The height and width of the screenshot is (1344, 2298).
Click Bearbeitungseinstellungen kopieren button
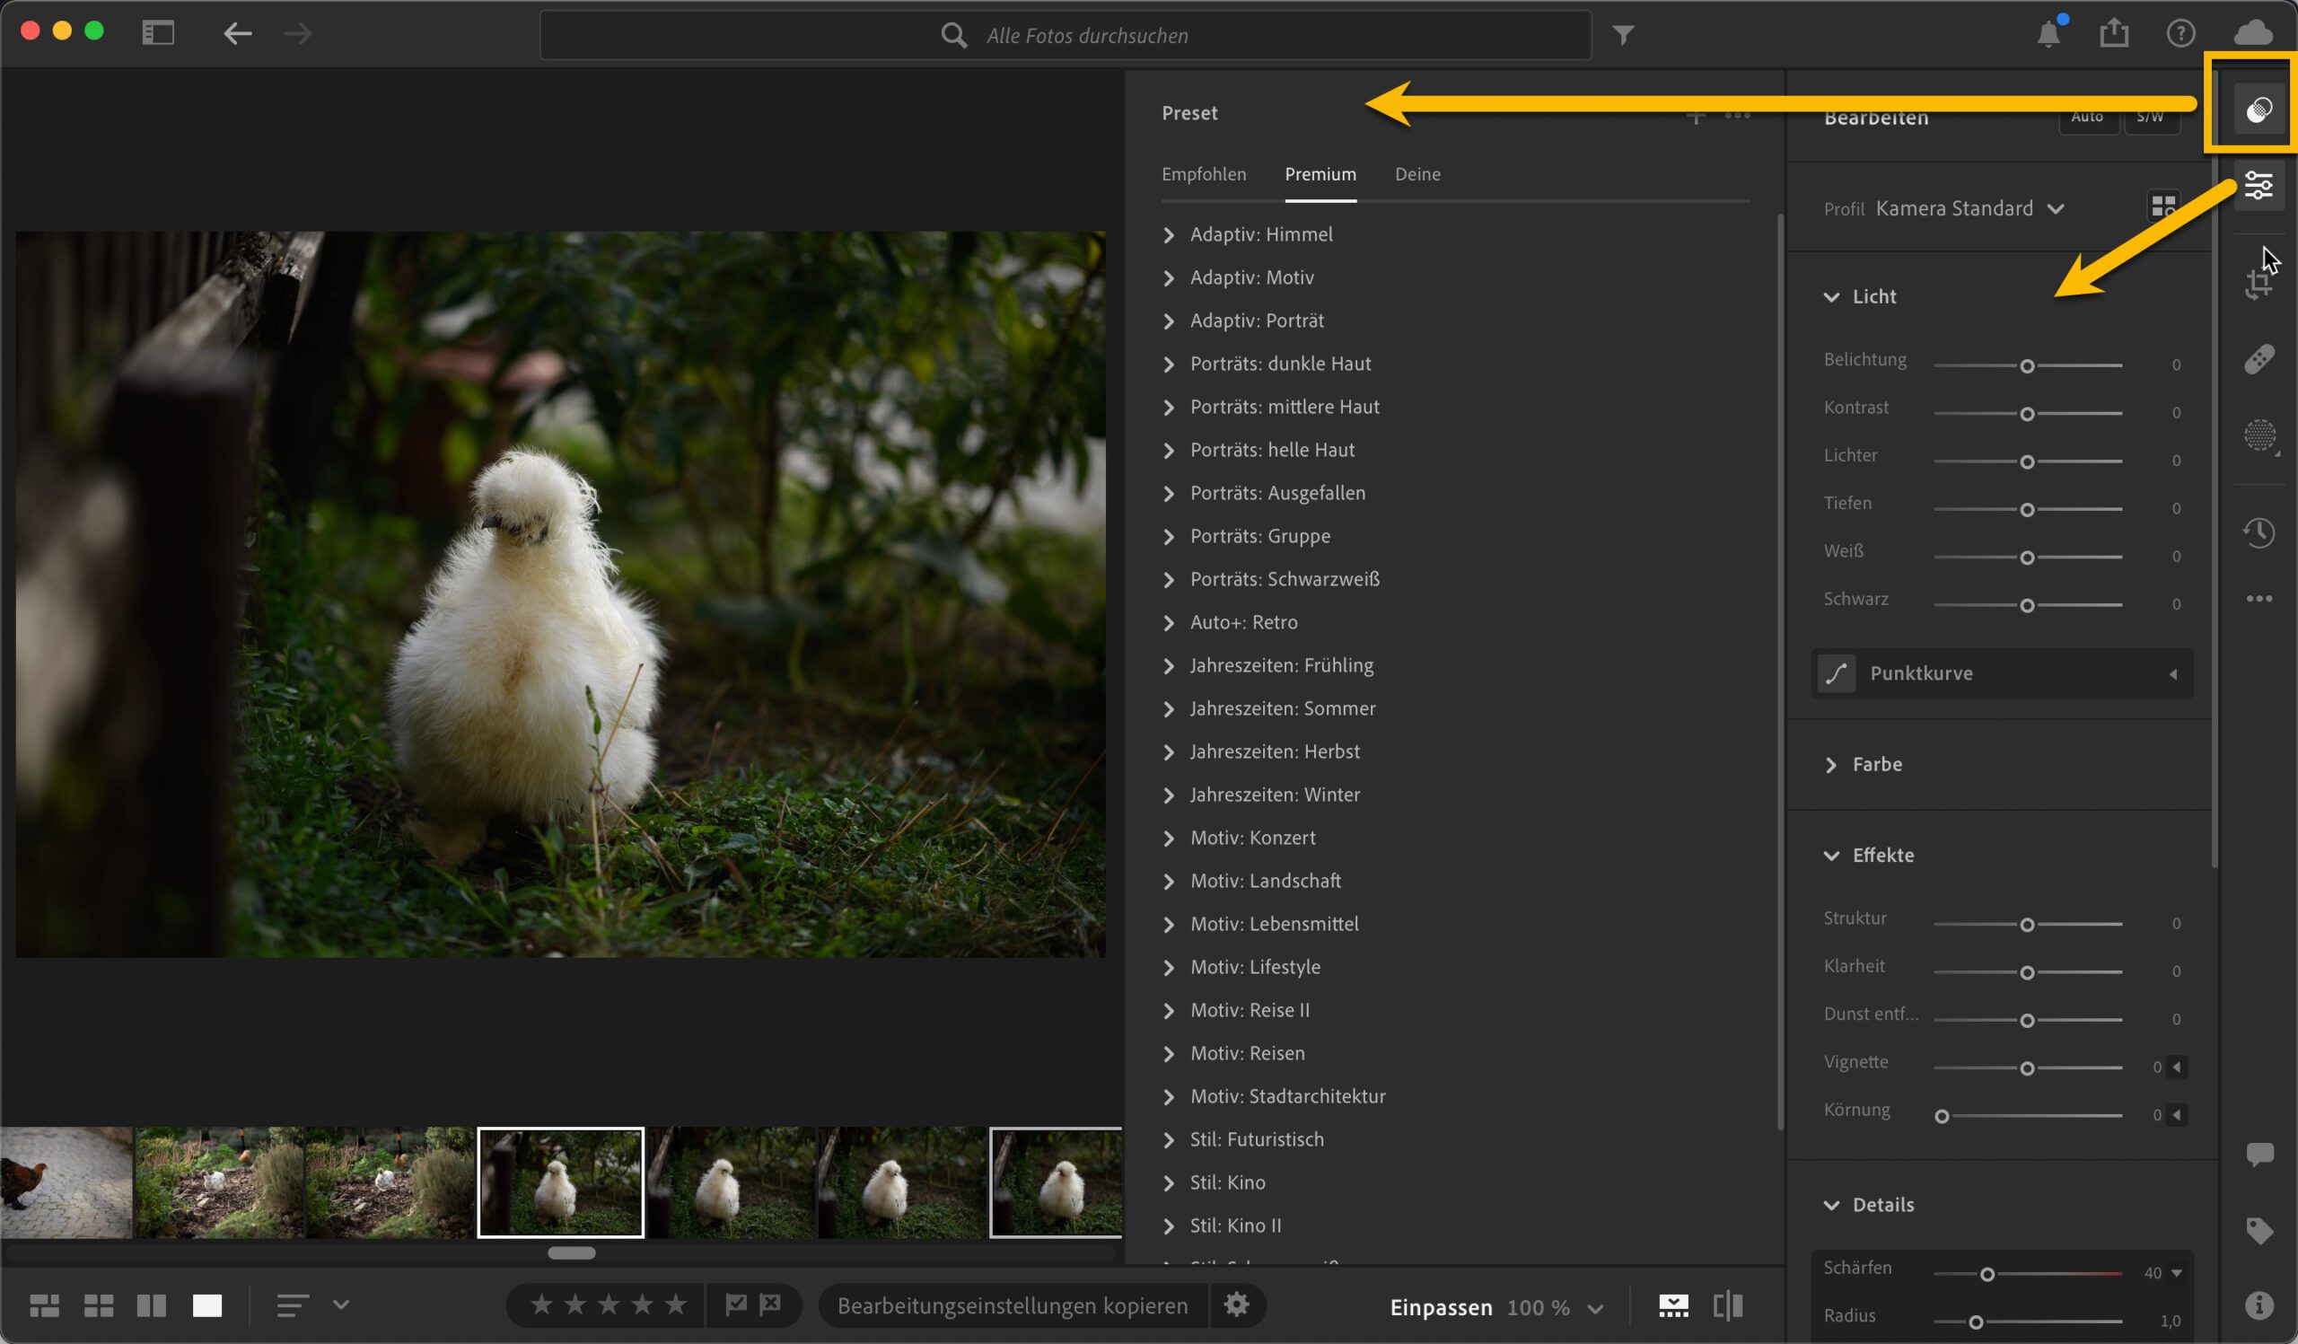click(x=1013, y=1305)
